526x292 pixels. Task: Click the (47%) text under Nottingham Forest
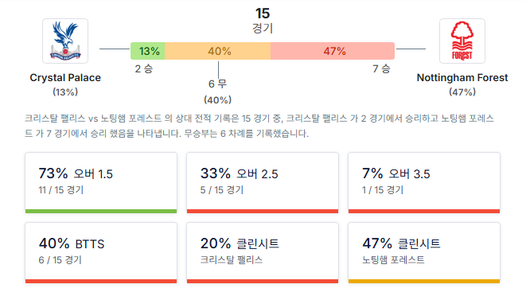click(x=462, y=91)
